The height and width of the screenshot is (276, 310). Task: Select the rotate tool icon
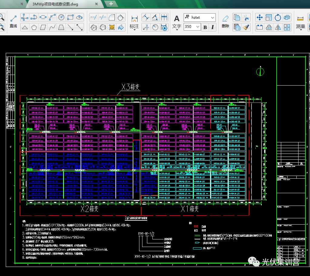coord(278,17)
